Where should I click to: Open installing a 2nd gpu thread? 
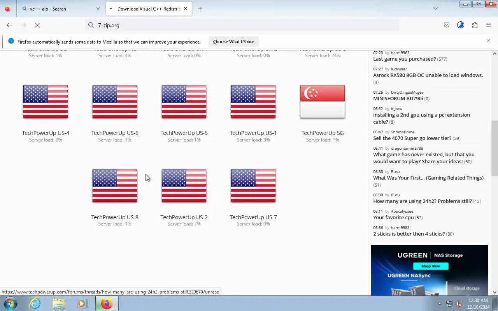(421, 118)
